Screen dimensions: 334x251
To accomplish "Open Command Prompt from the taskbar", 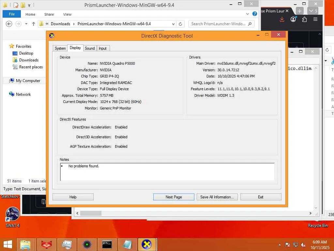I will pyautogui.click(x=107, y=244).
